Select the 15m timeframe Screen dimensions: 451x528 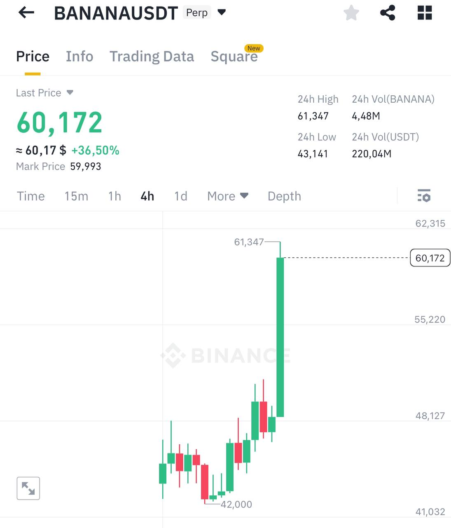point(76,196)
